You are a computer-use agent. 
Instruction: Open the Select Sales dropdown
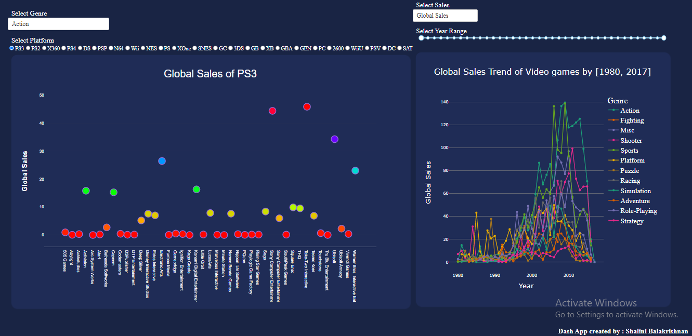[x=445, y=15]
